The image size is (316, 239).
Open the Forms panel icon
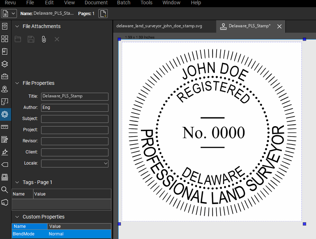click(x=5, y=139)
